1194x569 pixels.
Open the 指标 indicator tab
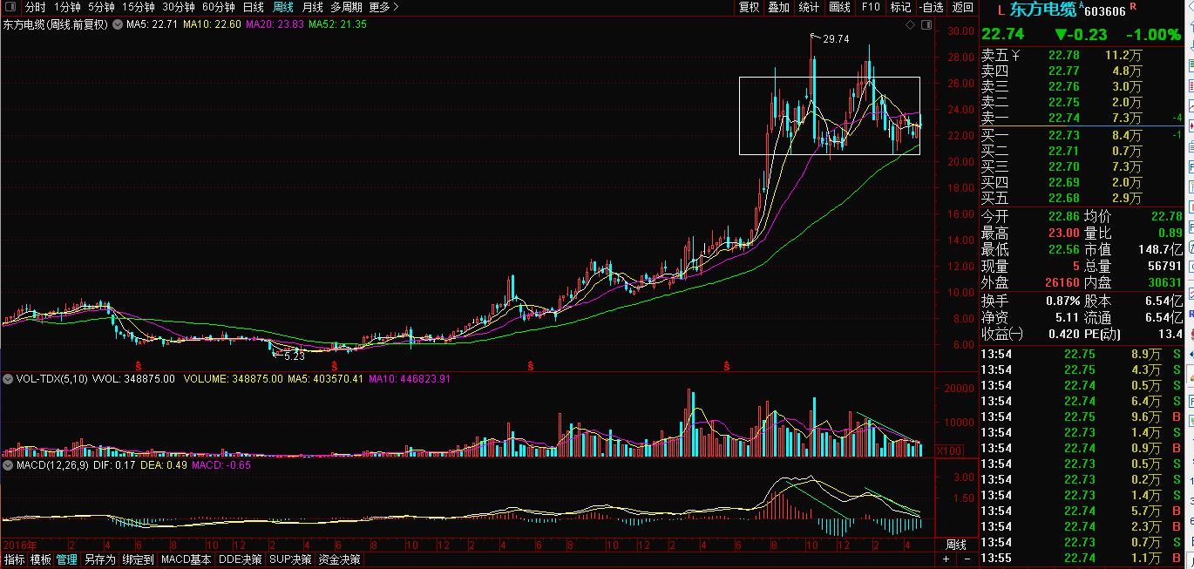14,559
